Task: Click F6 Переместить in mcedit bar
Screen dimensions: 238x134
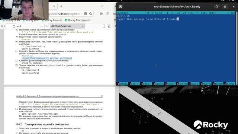Action: pos(182,84)
